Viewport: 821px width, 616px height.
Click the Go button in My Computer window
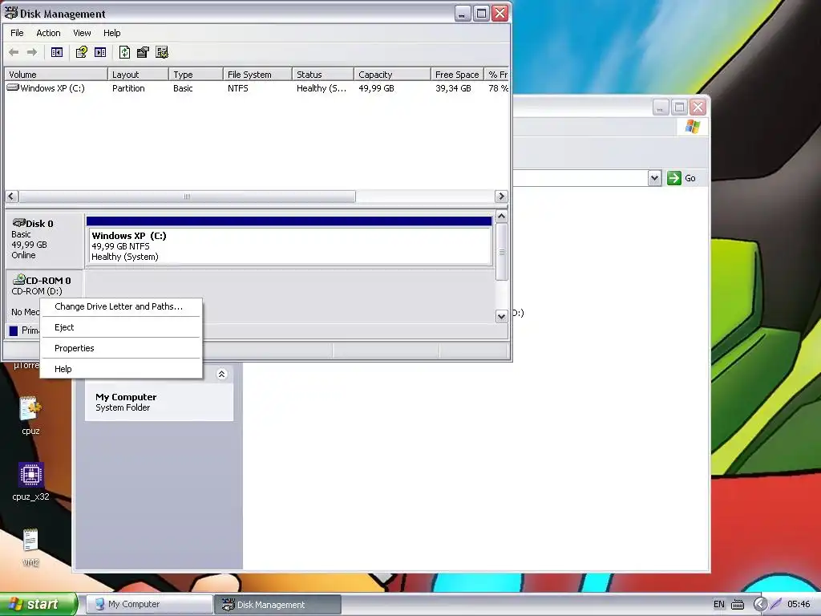point(681,178)
